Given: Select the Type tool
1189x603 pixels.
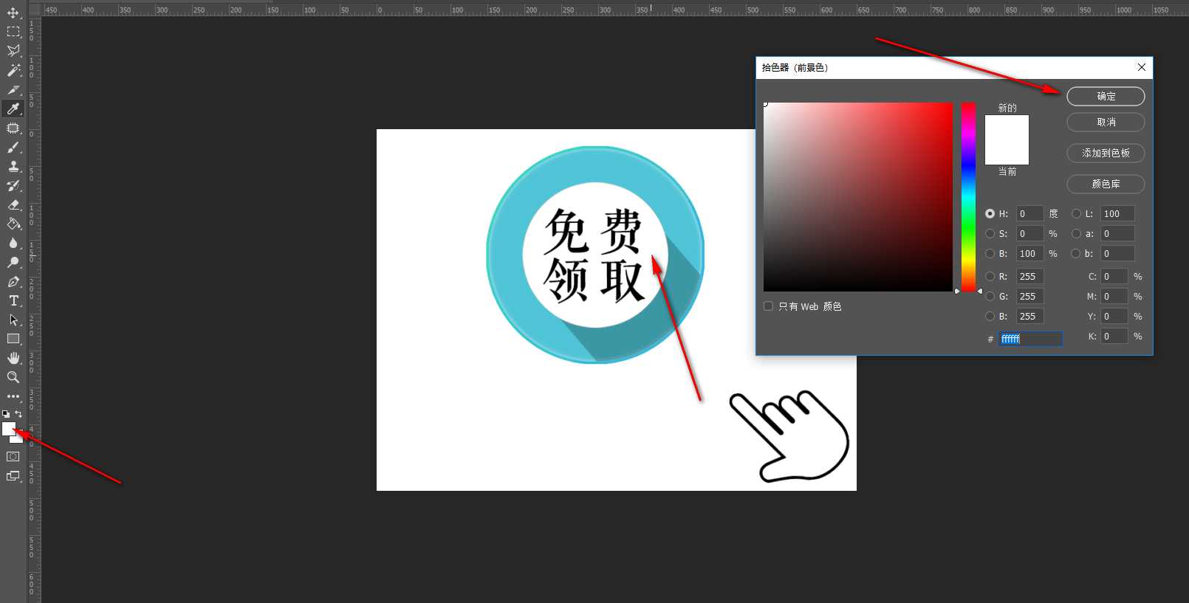Looking at the screenshot, I should click(x=13, y=300).
